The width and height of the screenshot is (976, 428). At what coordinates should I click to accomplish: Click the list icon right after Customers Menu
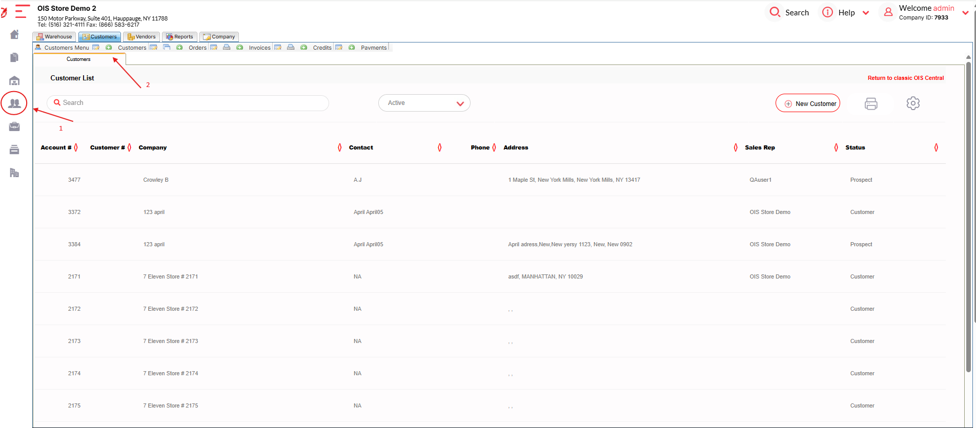96,47
